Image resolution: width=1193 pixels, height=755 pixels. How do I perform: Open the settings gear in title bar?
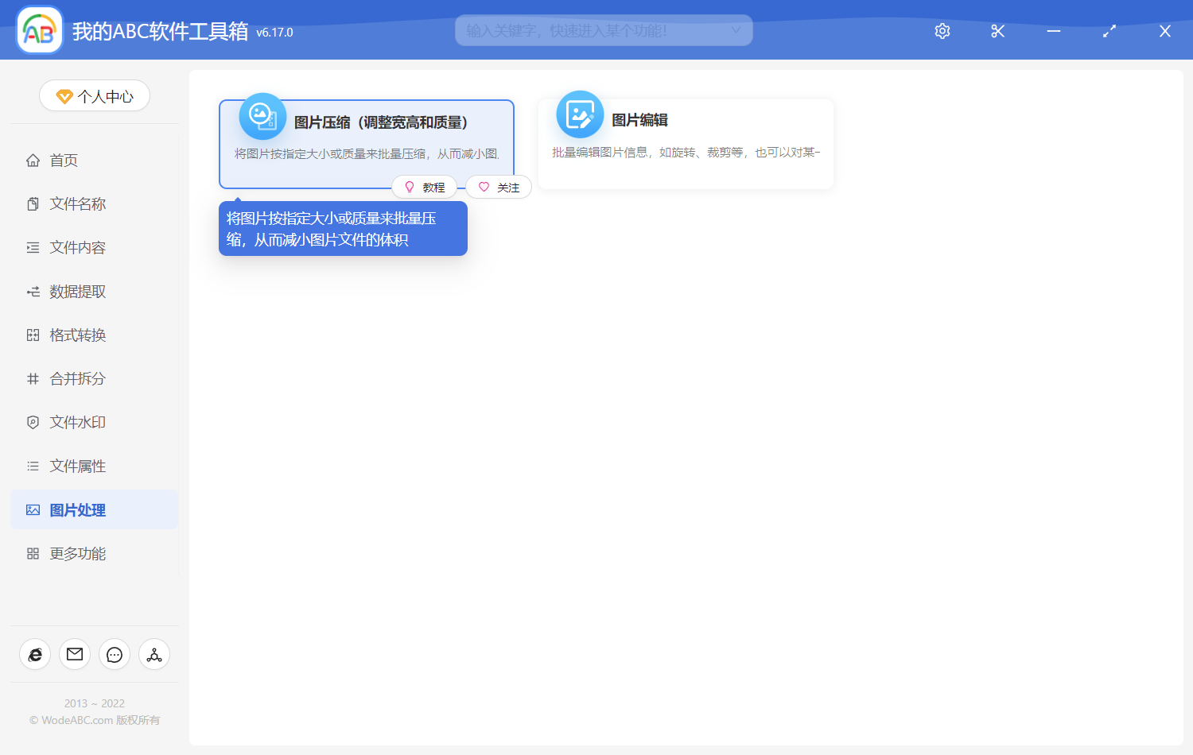point(942,31)
